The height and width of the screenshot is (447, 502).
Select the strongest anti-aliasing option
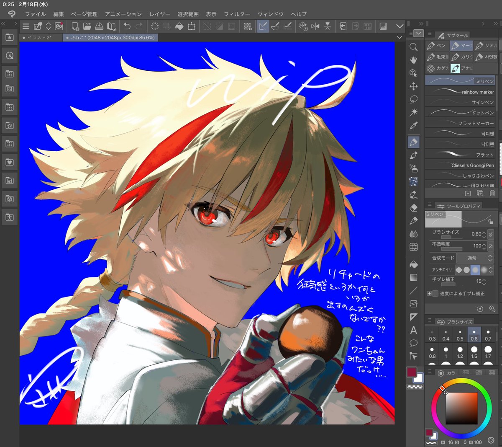click(x=484, y=270)
